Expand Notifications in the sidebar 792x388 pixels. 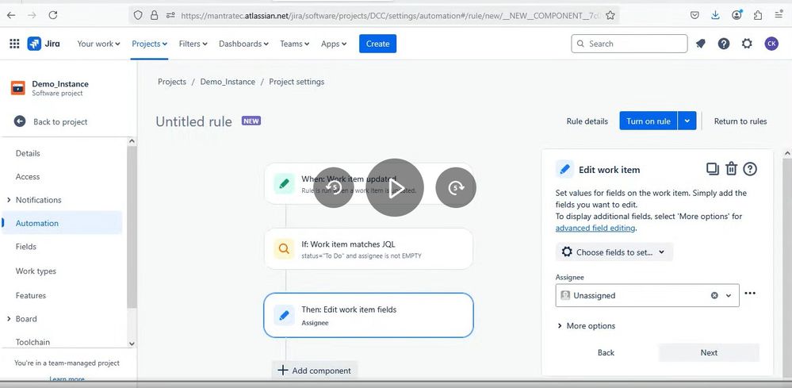pyautogui.click(x=9, y=200)
